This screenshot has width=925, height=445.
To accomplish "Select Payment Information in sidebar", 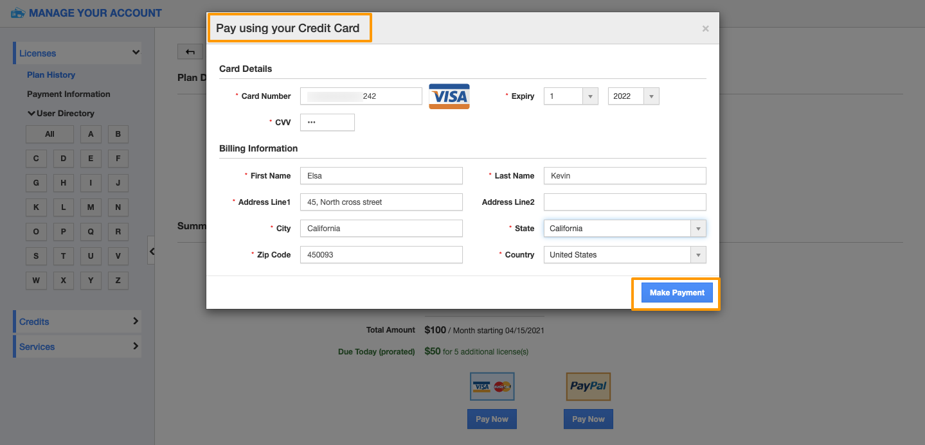I will pos(68,94).
